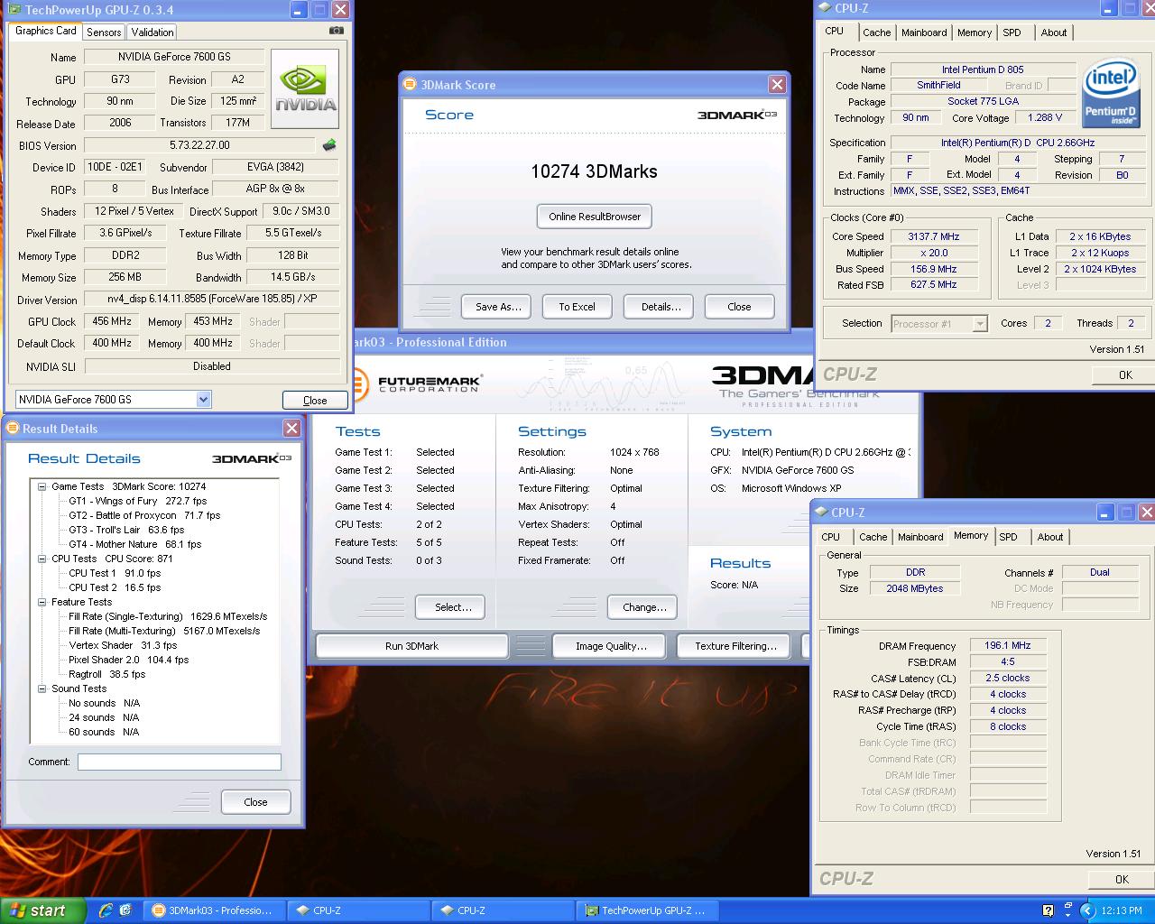Open the GPU selection dropdown in GPU-Z

pyautogui.click(x=203, y=399)
